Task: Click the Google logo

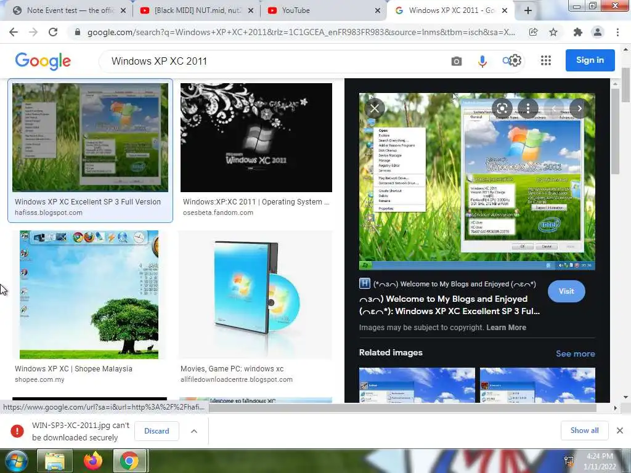Action: click(43, 61)
